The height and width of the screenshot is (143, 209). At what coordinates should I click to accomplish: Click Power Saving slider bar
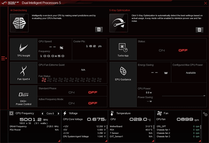184,96
